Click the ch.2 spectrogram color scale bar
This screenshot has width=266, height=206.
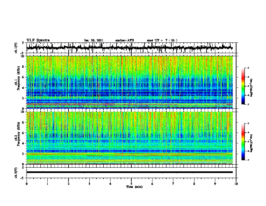click(x=243, y=142)
